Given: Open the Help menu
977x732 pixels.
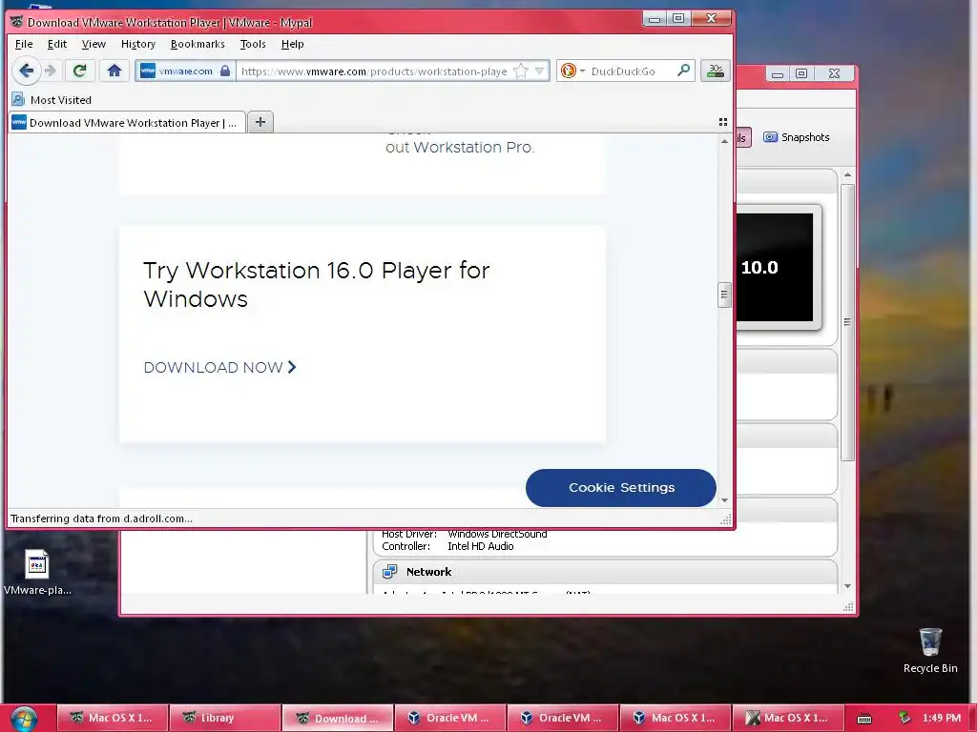Looking at the screenshot, I should click(x=292, y=44).
